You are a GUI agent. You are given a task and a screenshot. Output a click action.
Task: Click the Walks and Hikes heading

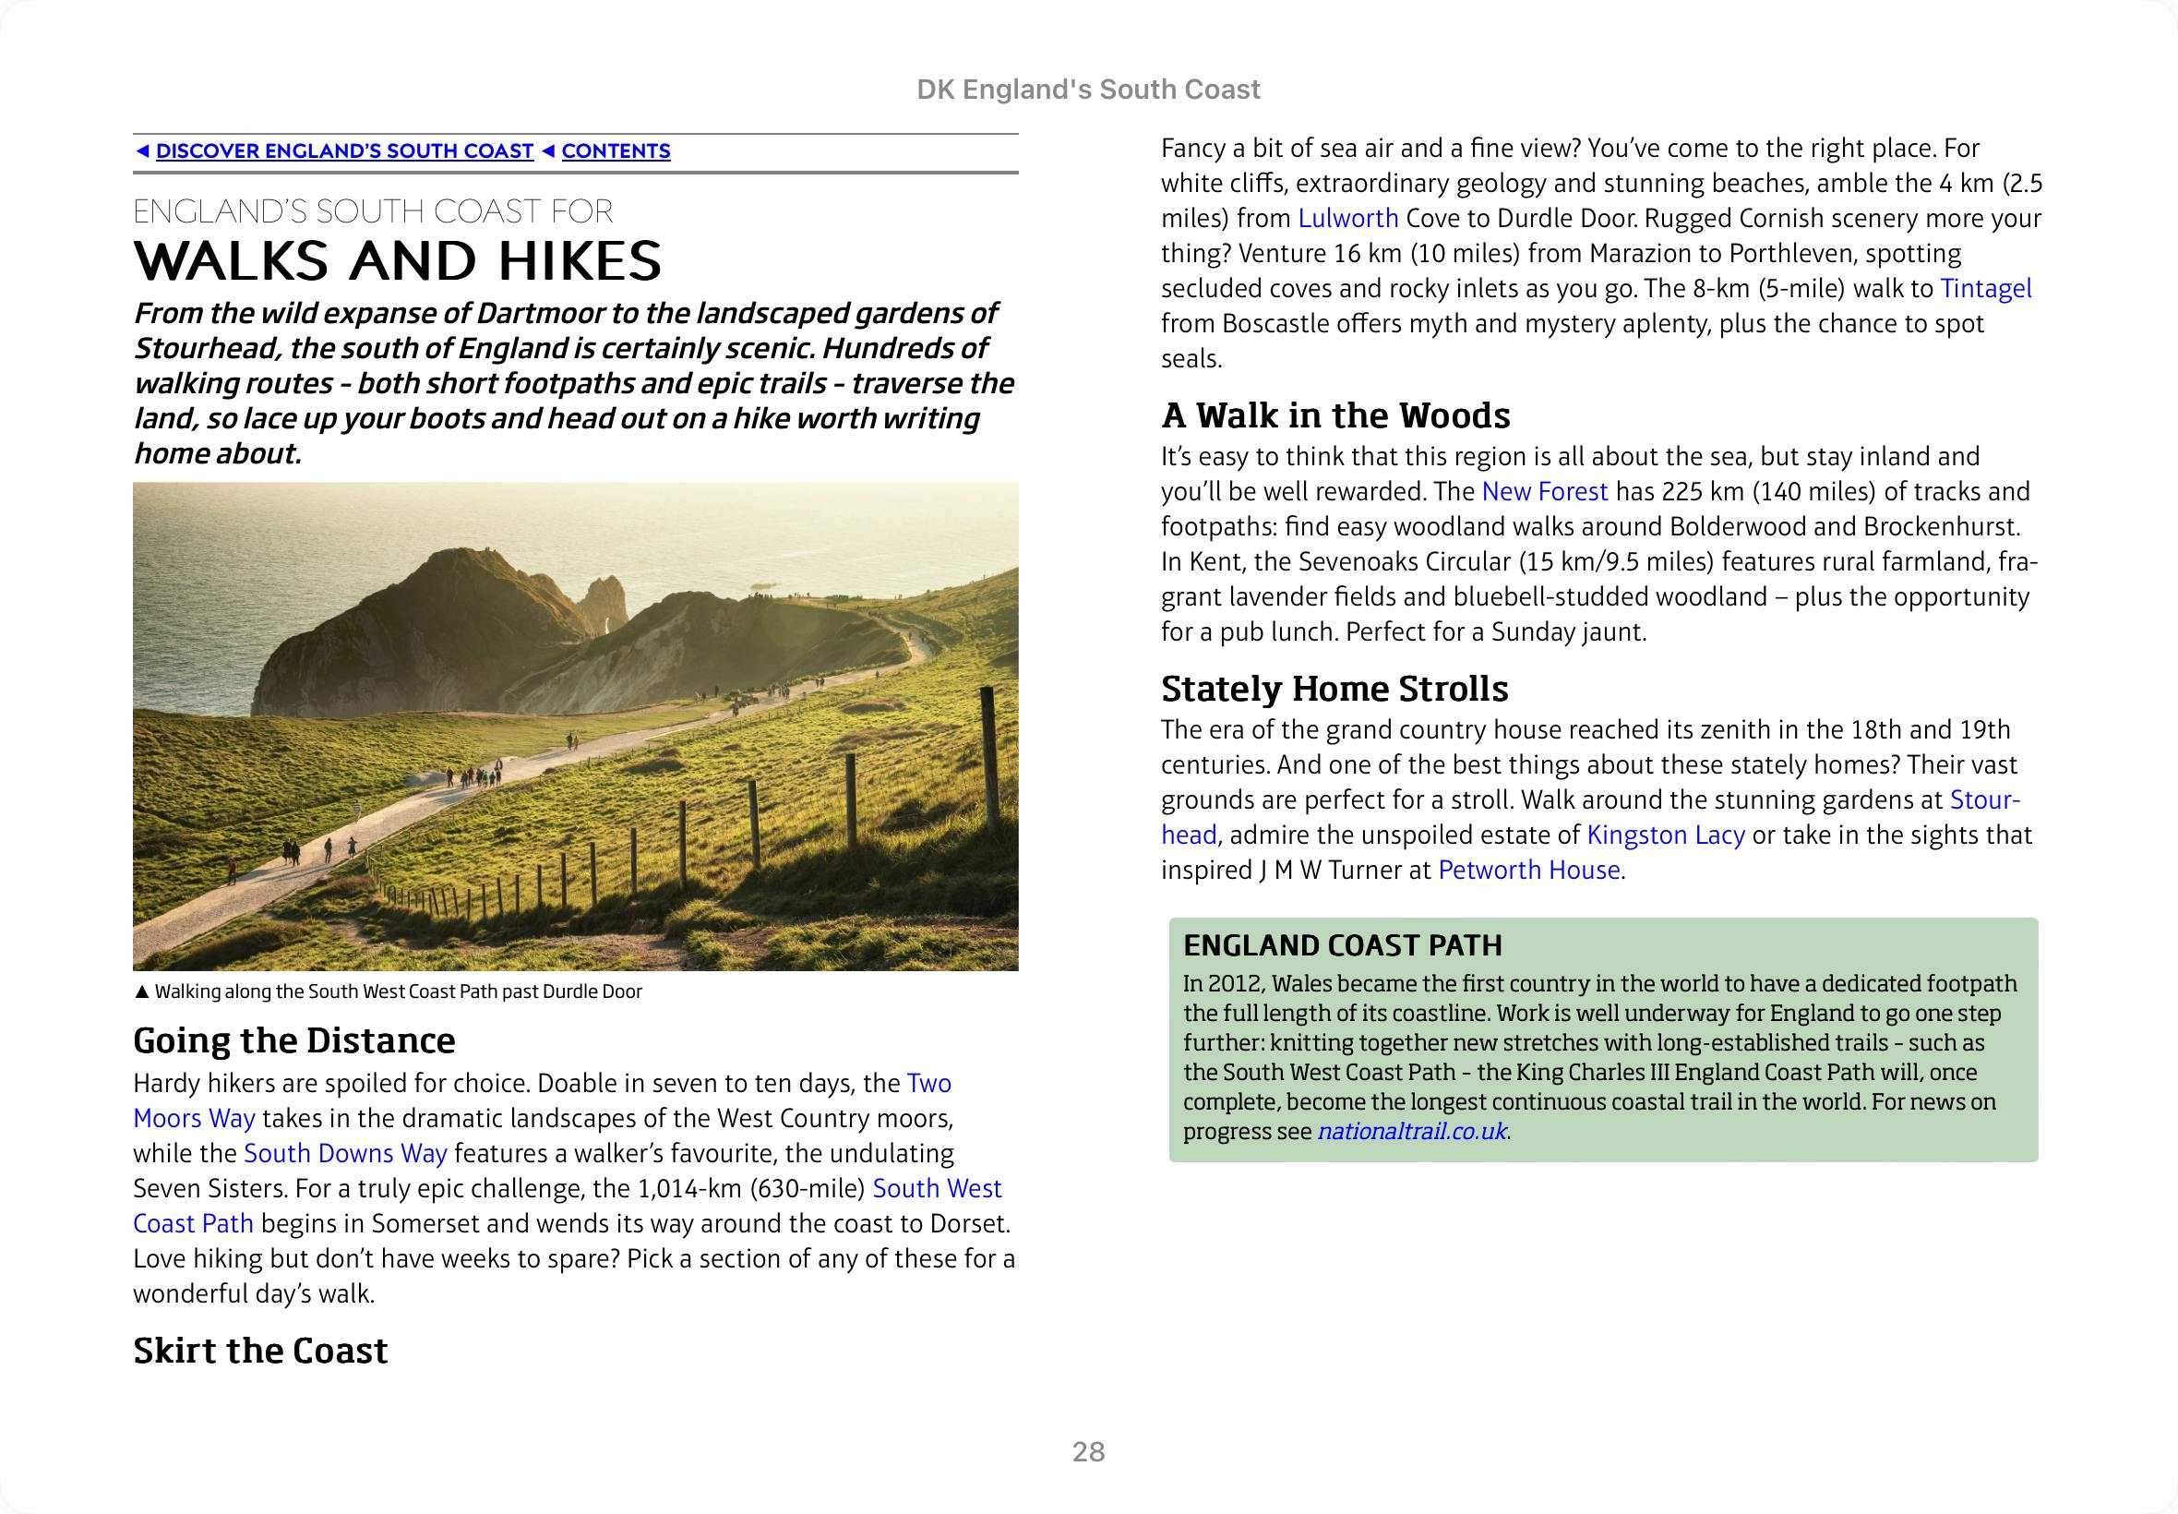coord(397,261)
